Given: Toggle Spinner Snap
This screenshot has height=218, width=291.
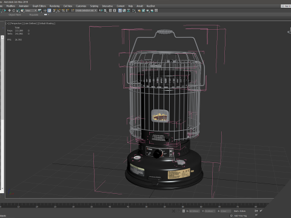Looking at the screenshot, I should tap(67, 10).
